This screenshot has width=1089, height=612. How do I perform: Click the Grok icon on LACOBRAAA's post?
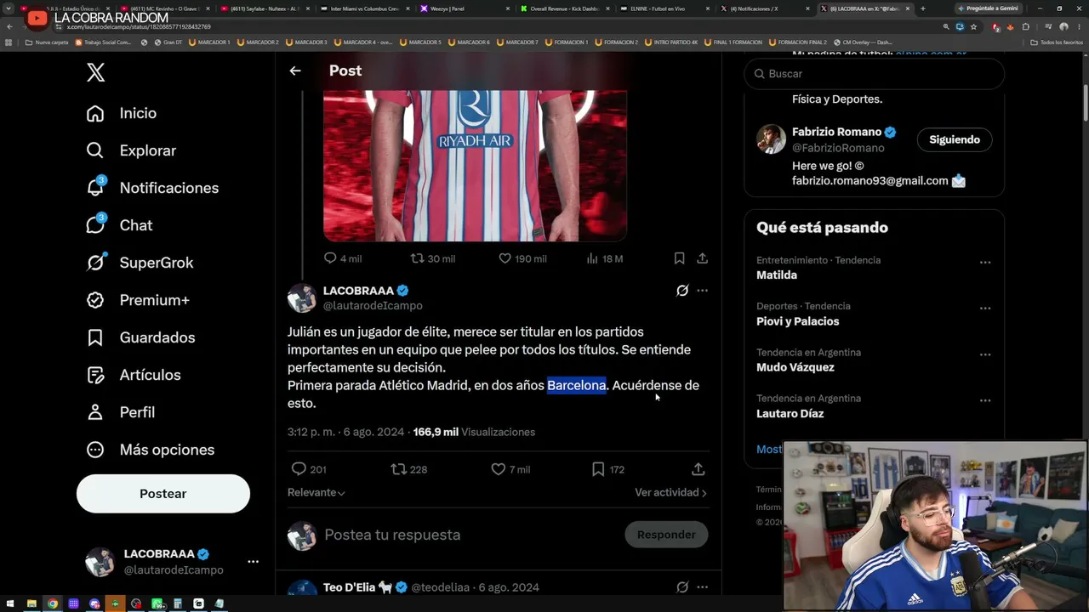(682, 291)
